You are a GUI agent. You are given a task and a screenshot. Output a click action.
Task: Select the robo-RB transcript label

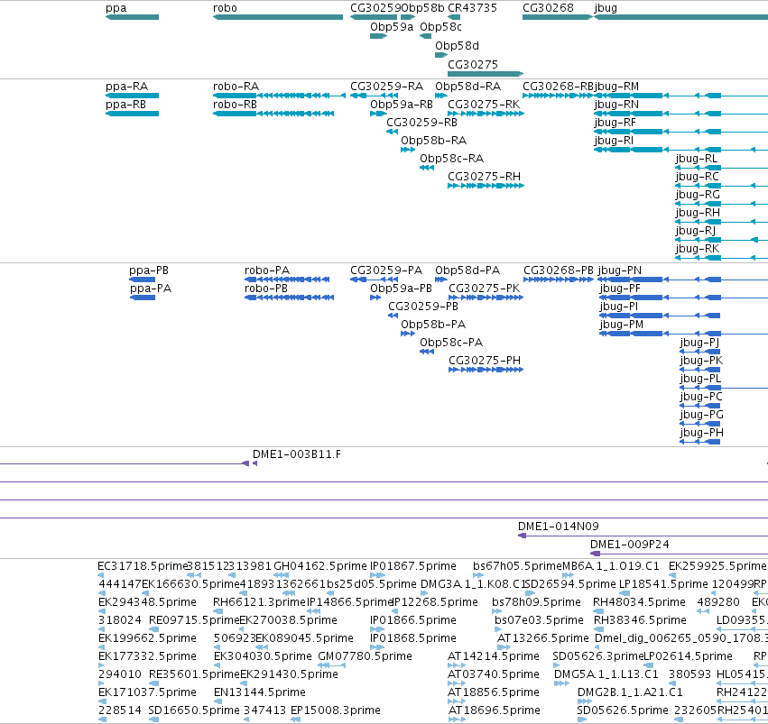[236, 105]
